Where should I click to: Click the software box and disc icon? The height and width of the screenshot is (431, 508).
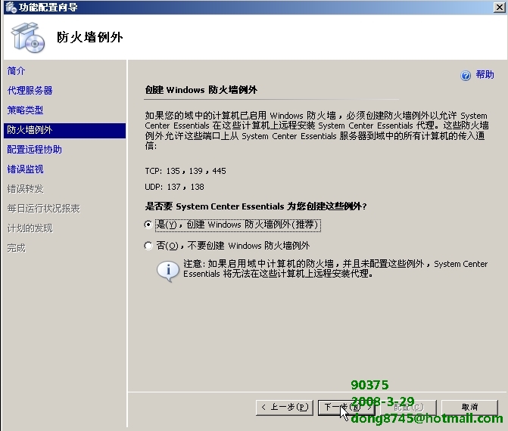28,38
